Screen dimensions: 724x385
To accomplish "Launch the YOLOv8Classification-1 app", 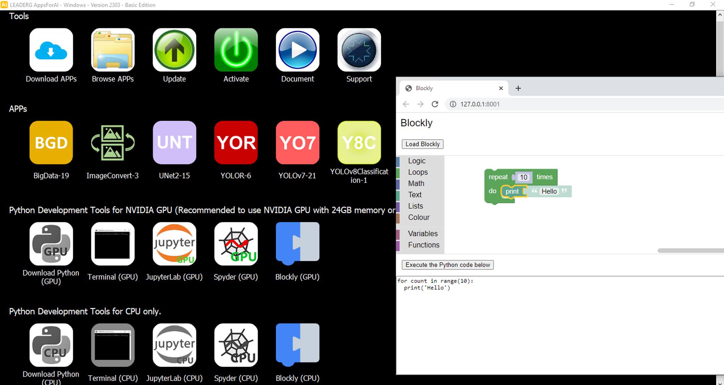I will point(359,143).
